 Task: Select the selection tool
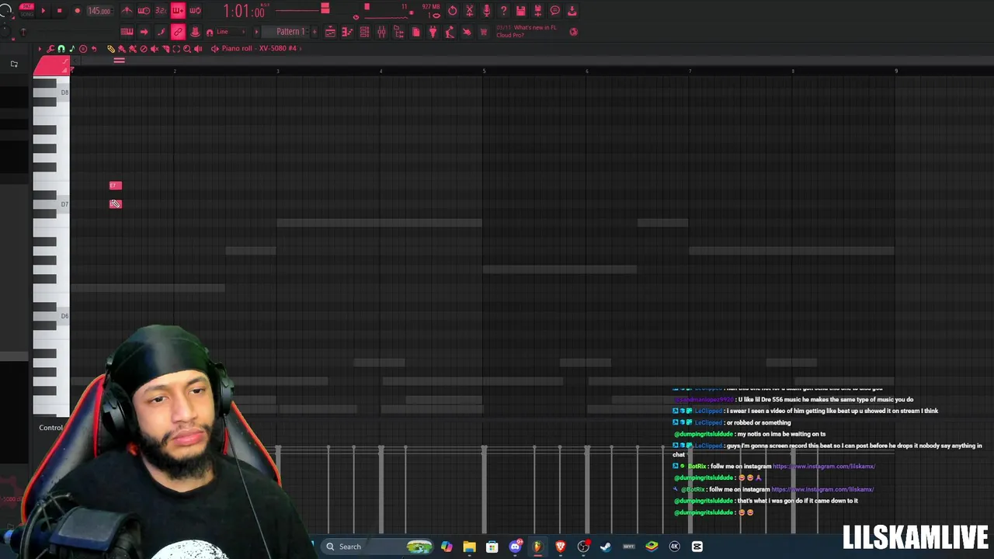point(176,49)
